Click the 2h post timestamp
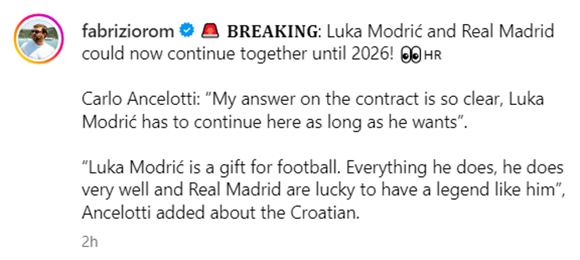The height and width of the screenshot is (260, 580). [x=89, y=242]
